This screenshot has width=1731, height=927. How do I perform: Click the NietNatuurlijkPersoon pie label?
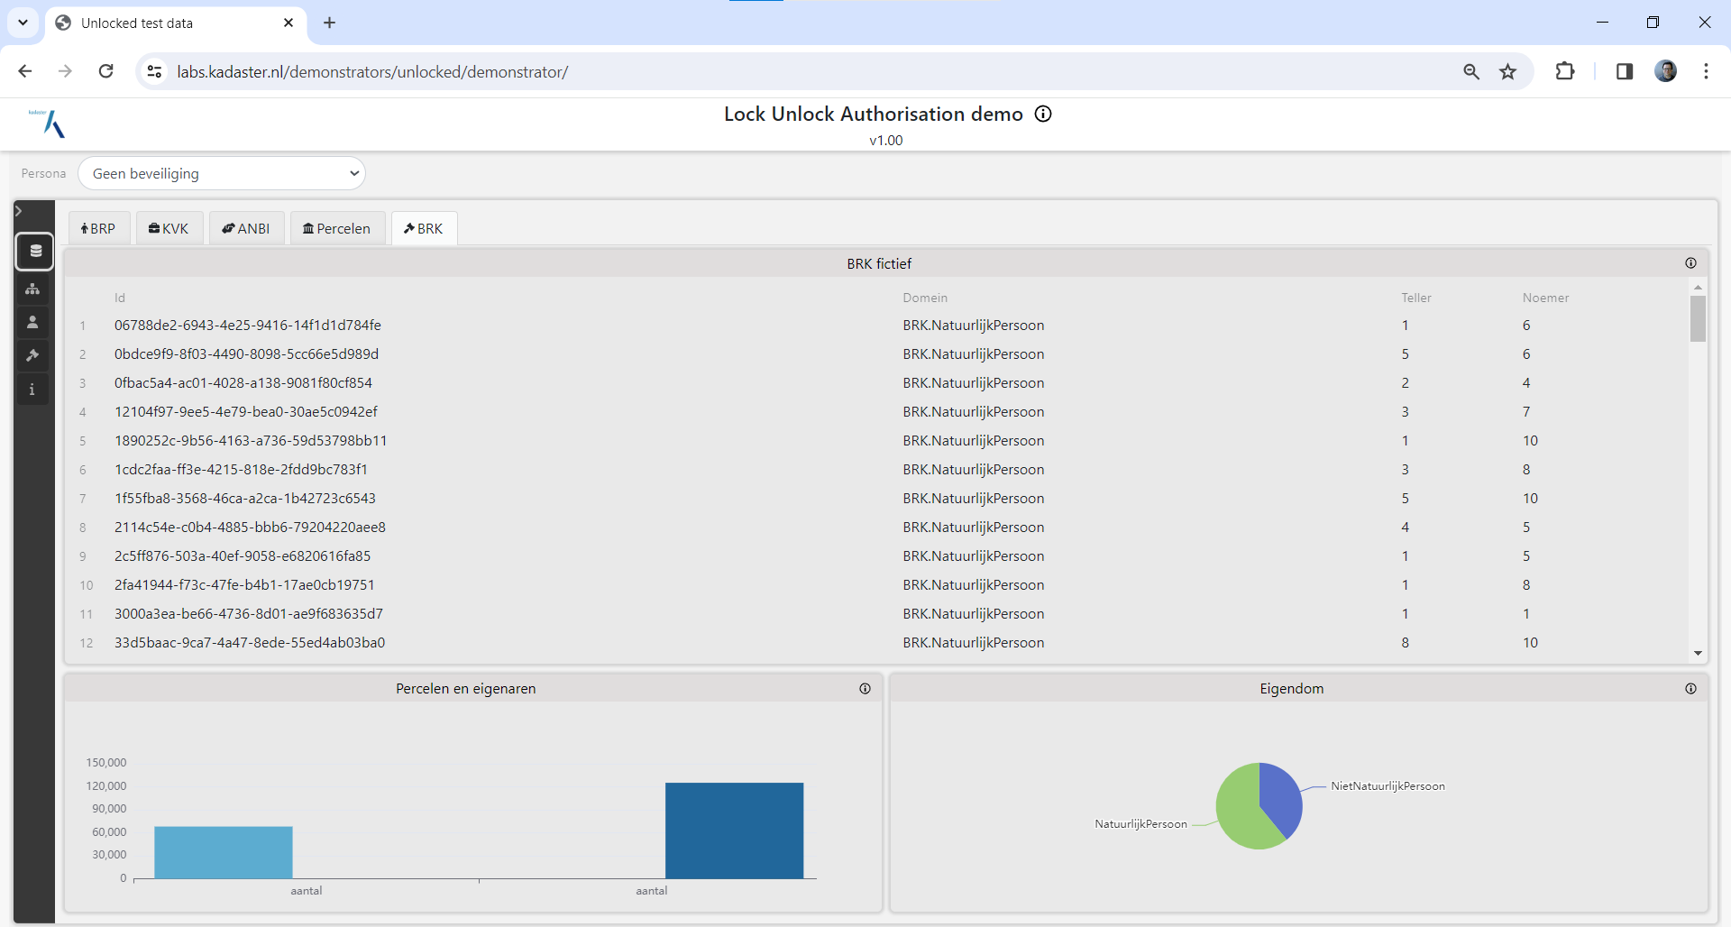(1388, 786)
